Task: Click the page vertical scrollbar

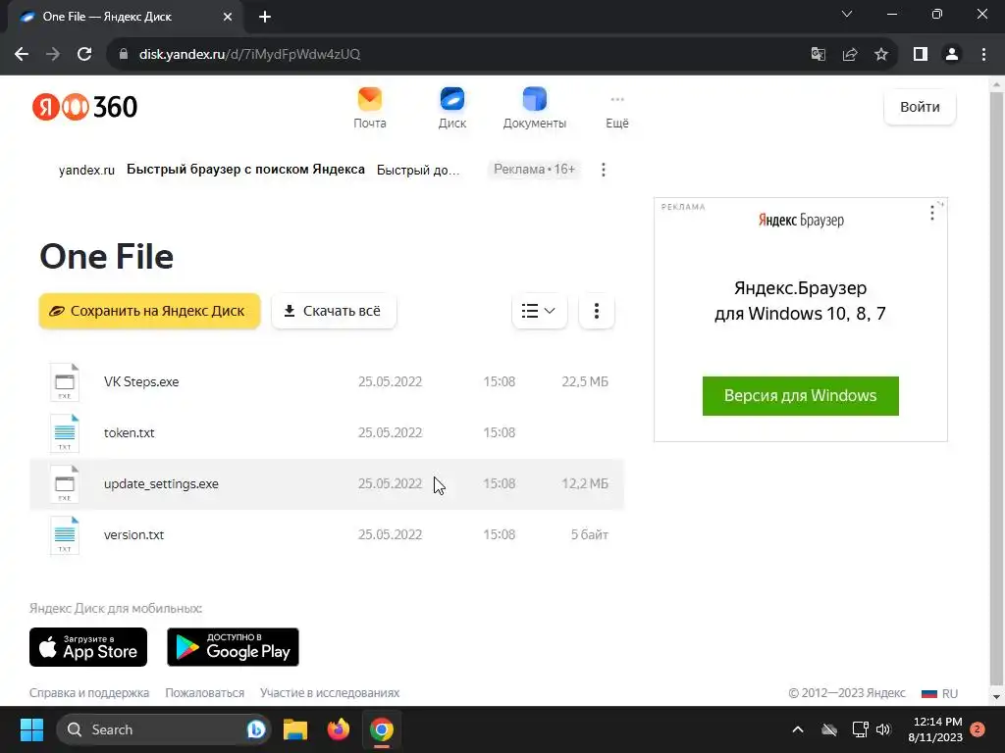Action: [x=997, y=390]
